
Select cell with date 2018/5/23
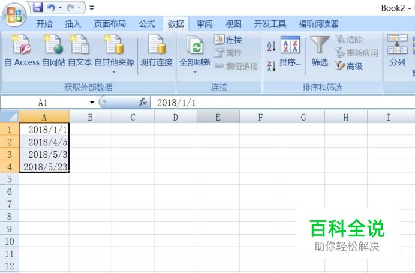pos(44,167)
